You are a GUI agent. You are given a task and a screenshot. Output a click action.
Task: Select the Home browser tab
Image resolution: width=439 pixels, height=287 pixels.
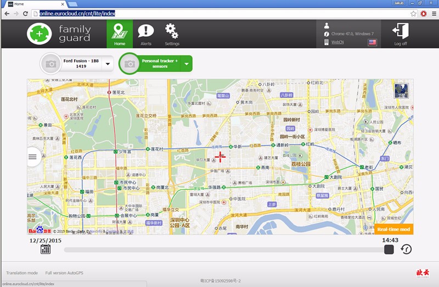36,4
